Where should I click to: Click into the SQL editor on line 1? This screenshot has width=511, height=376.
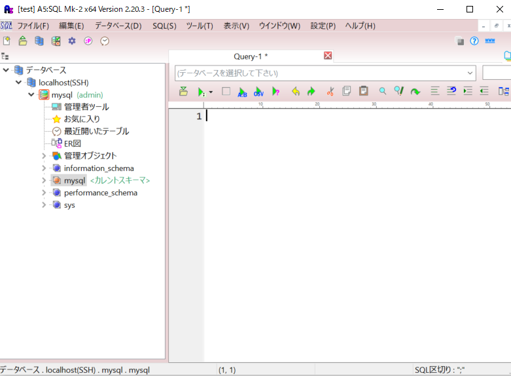pos(357,116)
